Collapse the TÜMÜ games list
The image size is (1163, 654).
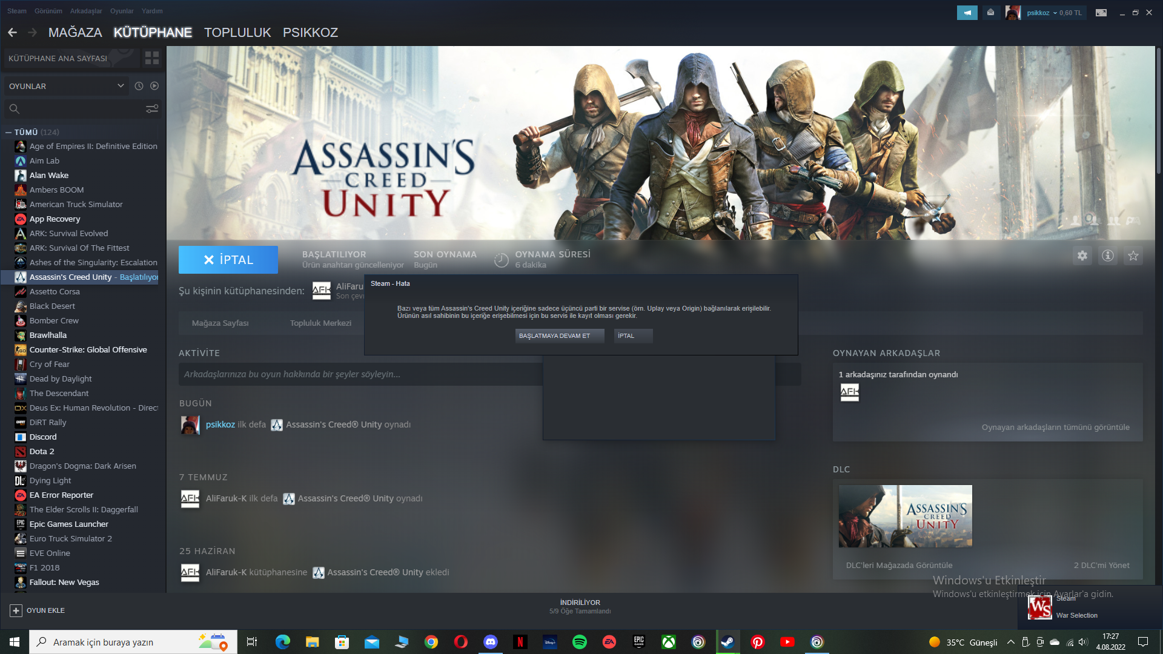click(x=8, y=132)
